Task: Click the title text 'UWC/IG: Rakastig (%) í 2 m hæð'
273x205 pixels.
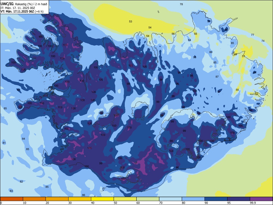Action: tap(24, 4)
